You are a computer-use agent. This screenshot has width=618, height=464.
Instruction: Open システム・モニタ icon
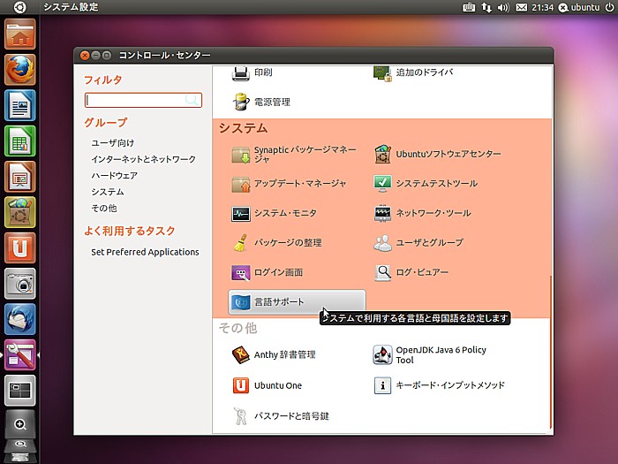click(x=240, y=214)
